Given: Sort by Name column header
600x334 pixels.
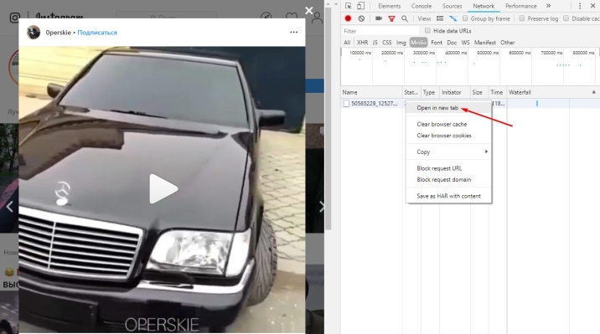Looking at the screenshot, I should tap(371, 92).
